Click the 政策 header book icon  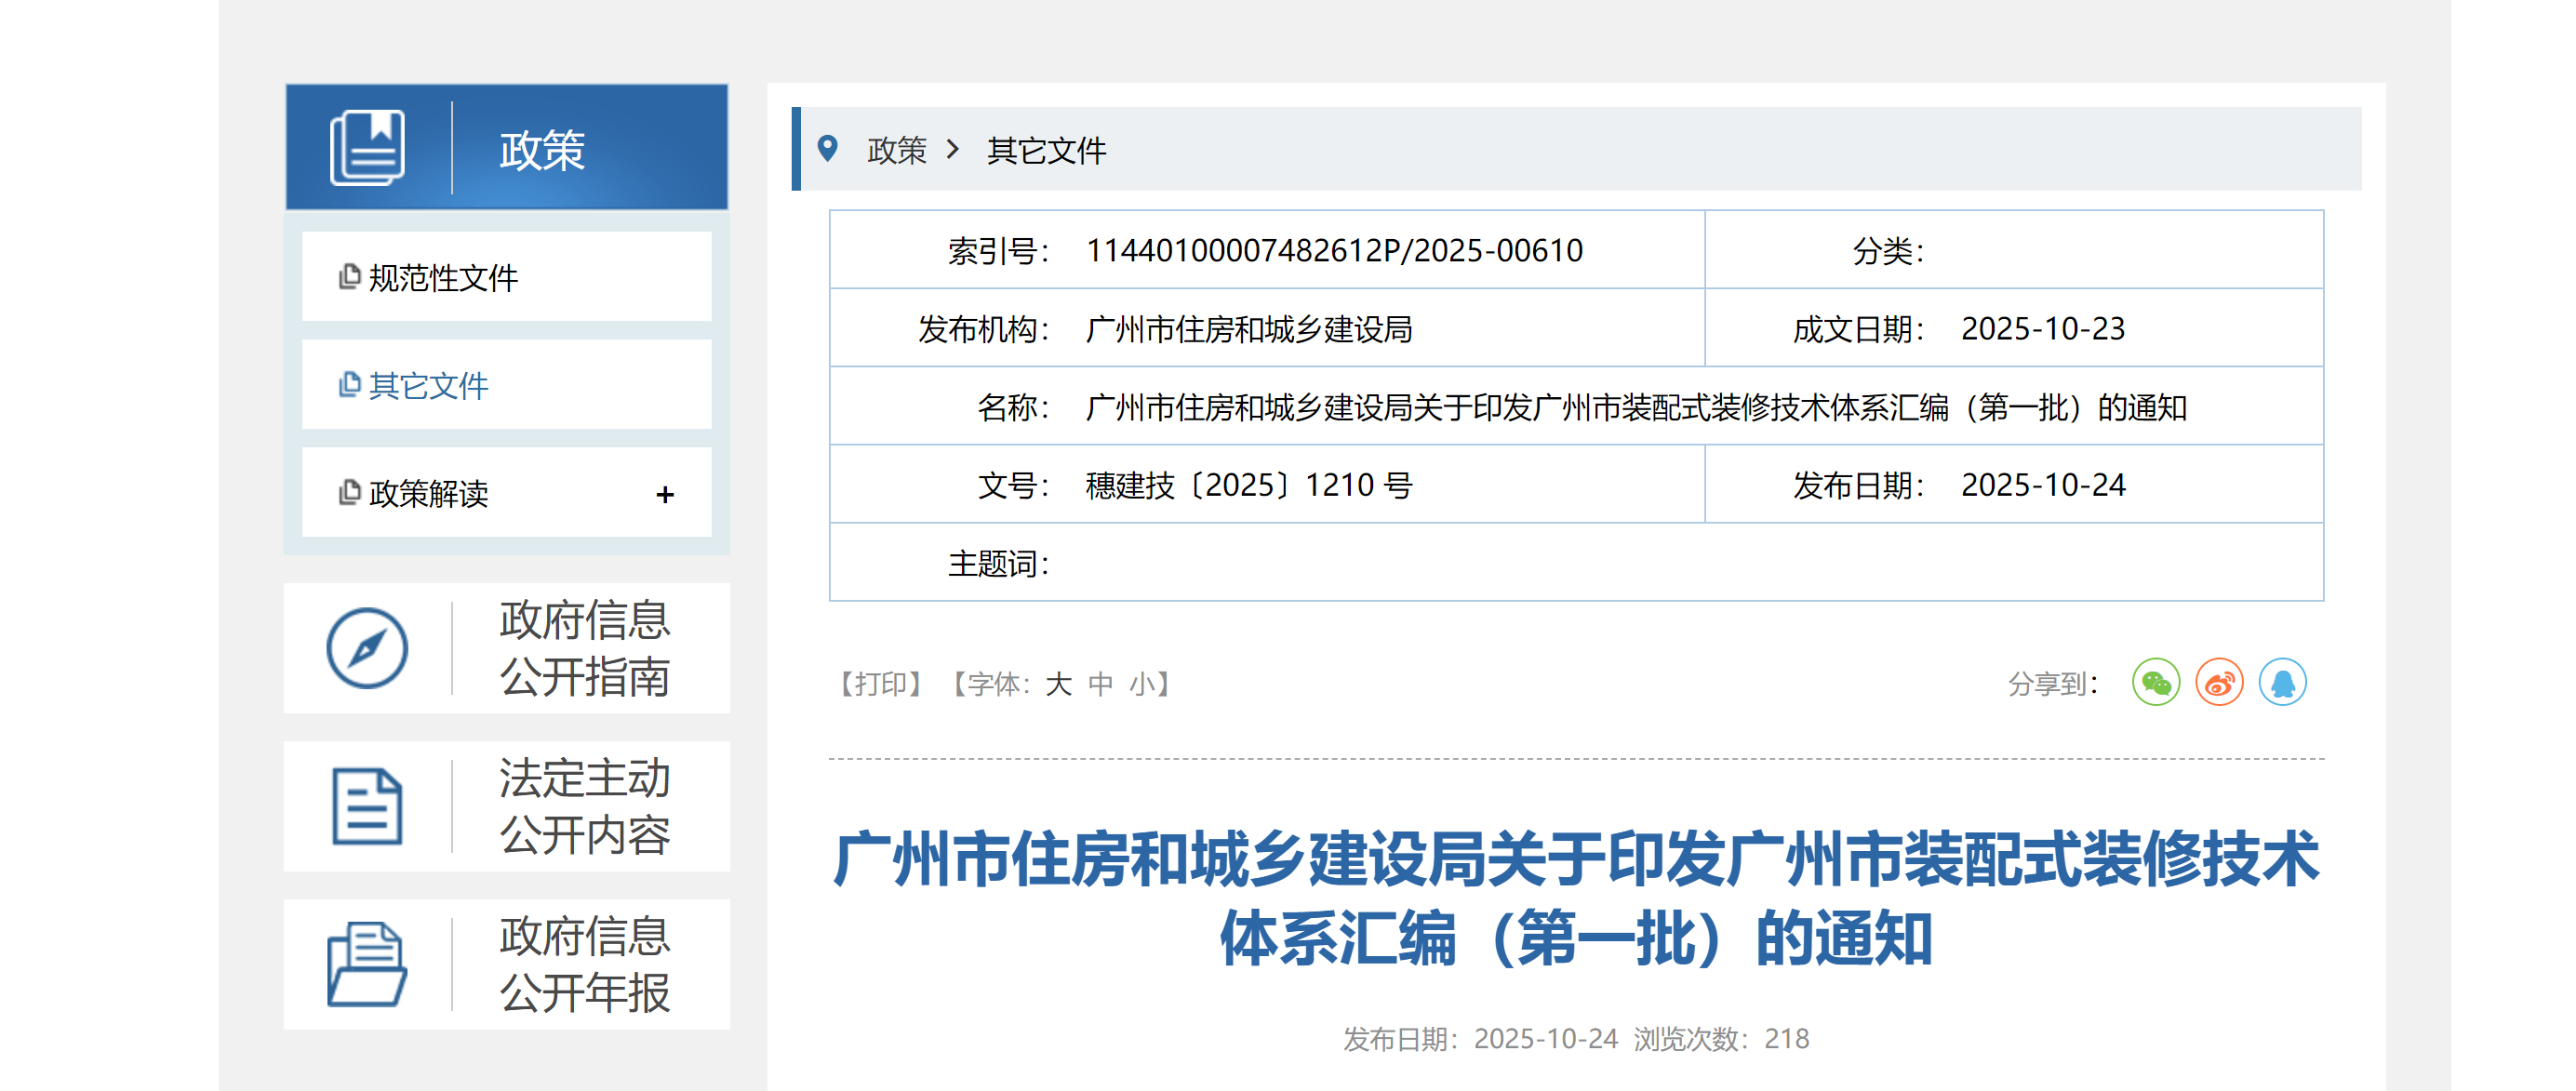367,148
